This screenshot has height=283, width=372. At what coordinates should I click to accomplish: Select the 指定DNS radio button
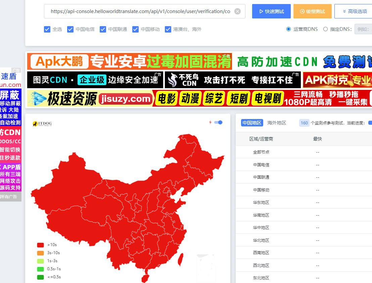point(325,29)
